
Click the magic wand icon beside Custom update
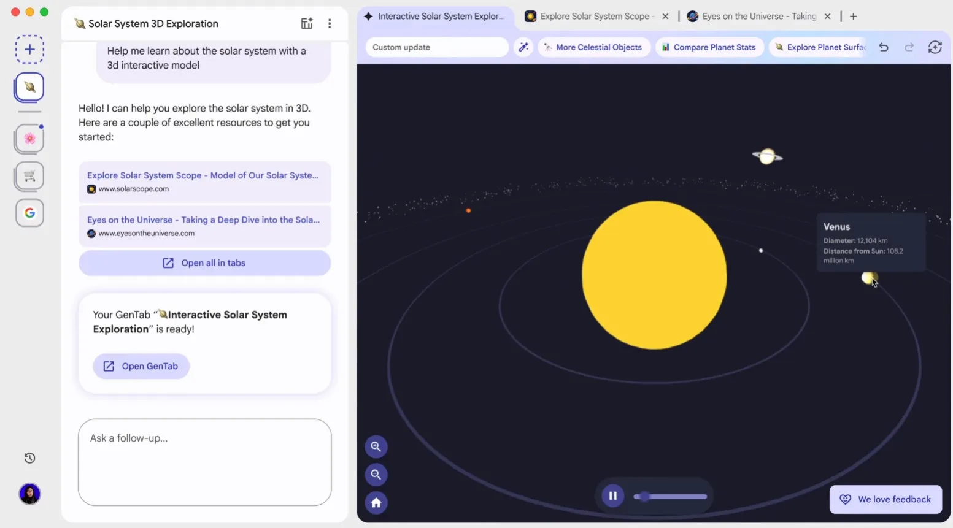tap(523, 47)
